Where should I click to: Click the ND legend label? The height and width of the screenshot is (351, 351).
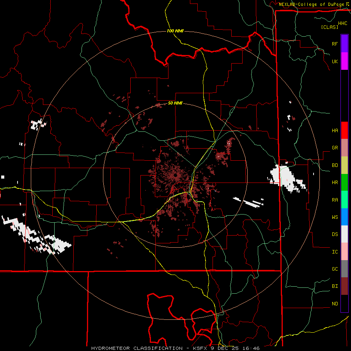coord(335,304)
